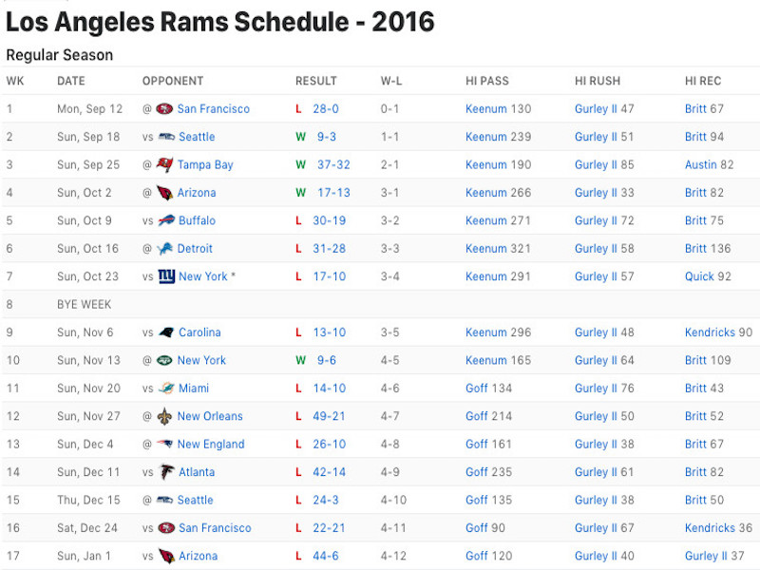Open Britt player link with 109 yards
The width and height of the screenshot is (760, 570).
pos(695,360)
